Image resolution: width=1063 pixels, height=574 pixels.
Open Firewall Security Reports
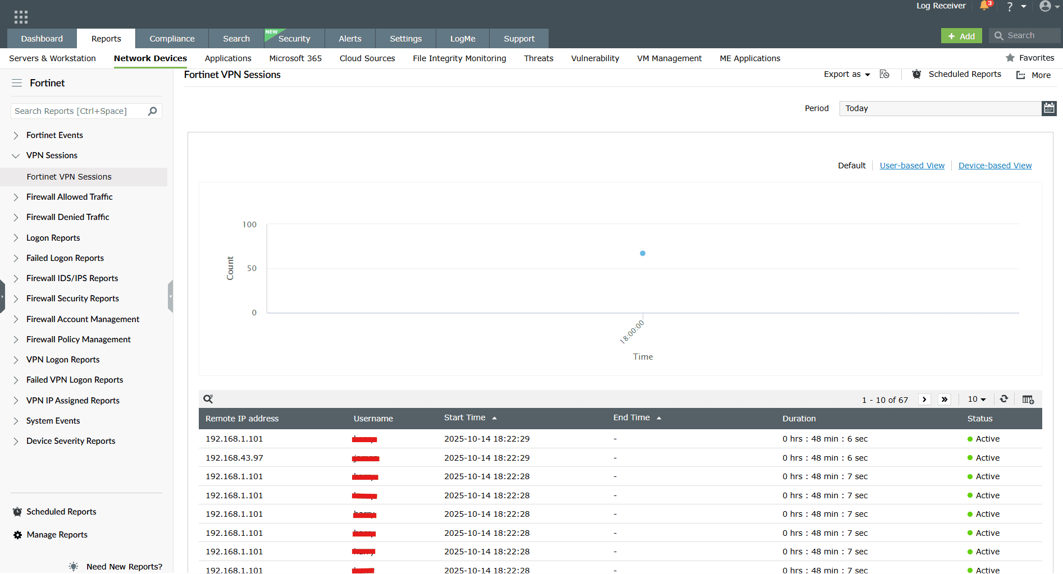(x=72, y=299)
